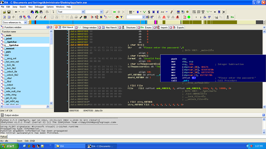Switch to the Imports tab

164,27
